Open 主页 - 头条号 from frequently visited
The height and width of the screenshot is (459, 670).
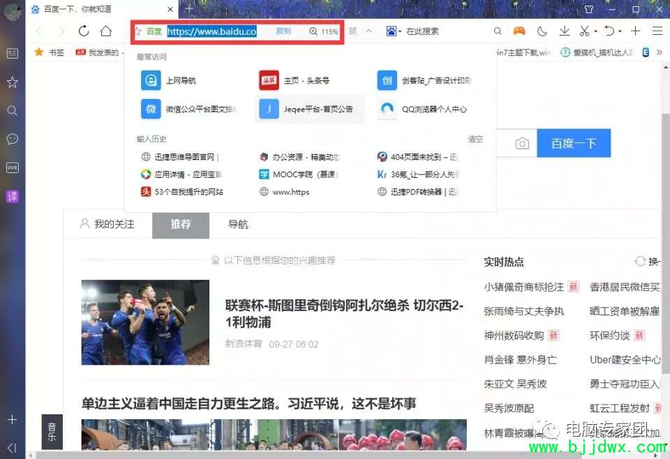pyautogui.click(x=295, y=80)
